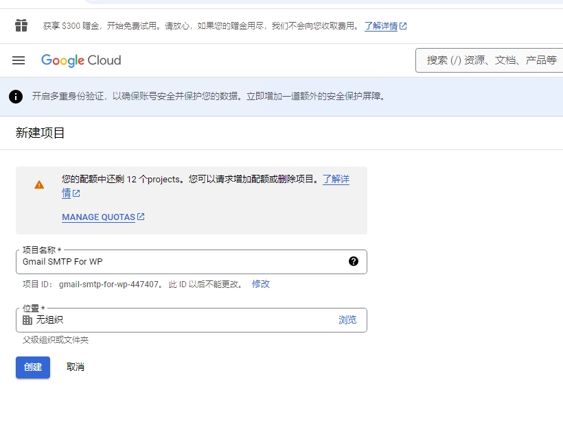Click the gift icon in free trial banner
The width and height of the screenshot is (563, 436).
click(x=21, y=25)
